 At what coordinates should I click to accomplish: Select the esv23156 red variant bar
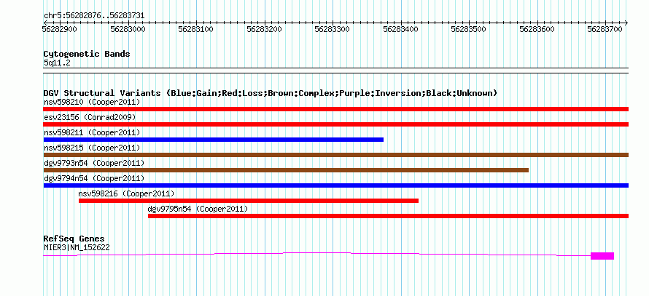(x=335, y=124)
